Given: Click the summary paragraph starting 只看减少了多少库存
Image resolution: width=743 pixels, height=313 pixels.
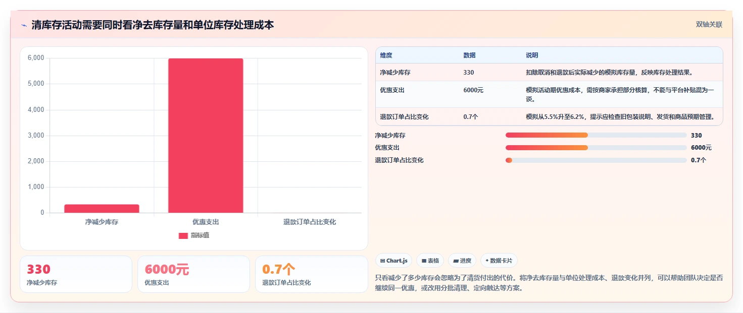Looking at the screenshot, I should tap(549, 283).
